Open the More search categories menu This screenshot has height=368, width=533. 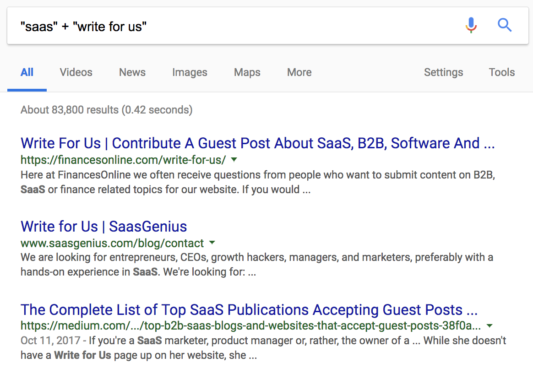[x=299, y=72]
